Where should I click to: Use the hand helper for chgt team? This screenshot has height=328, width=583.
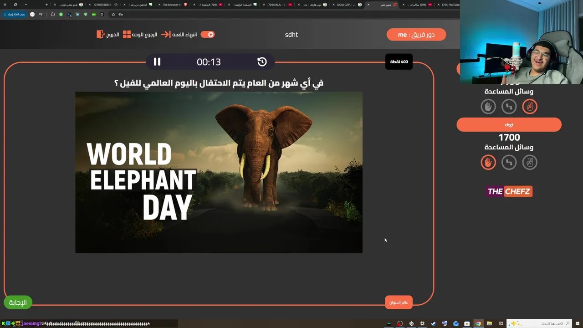point(488,162)
